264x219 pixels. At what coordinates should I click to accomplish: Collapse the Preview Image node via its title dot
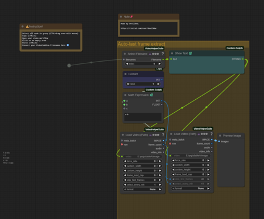[x=220, y=136]
